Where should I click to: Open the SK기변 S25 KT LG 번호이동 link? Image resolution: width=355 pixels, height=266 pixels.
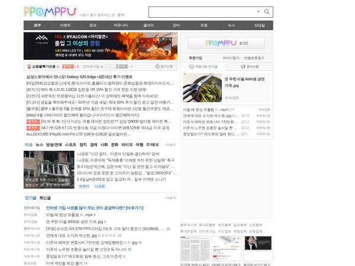pyautogui.click(x=105, y=128)
